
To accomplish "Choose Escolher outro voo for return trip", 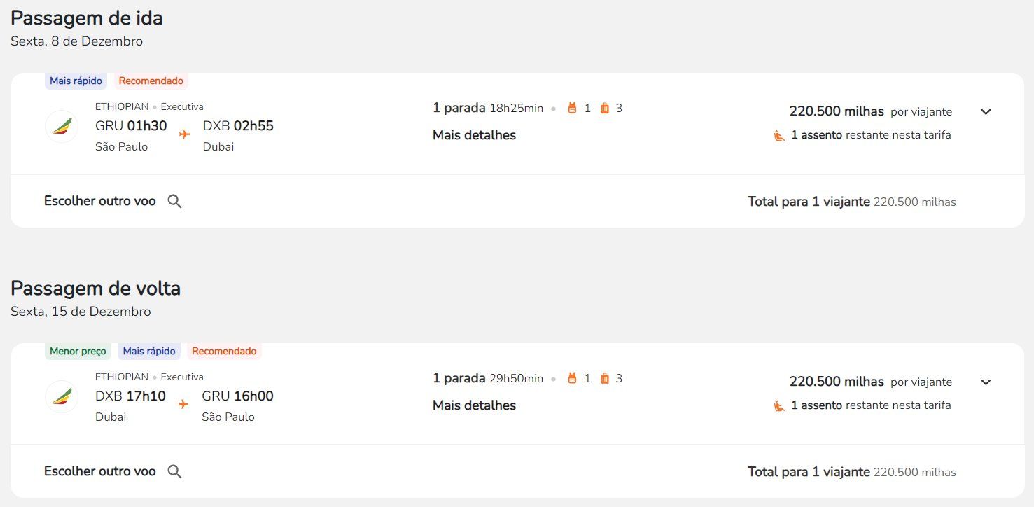I will point(100,471).
